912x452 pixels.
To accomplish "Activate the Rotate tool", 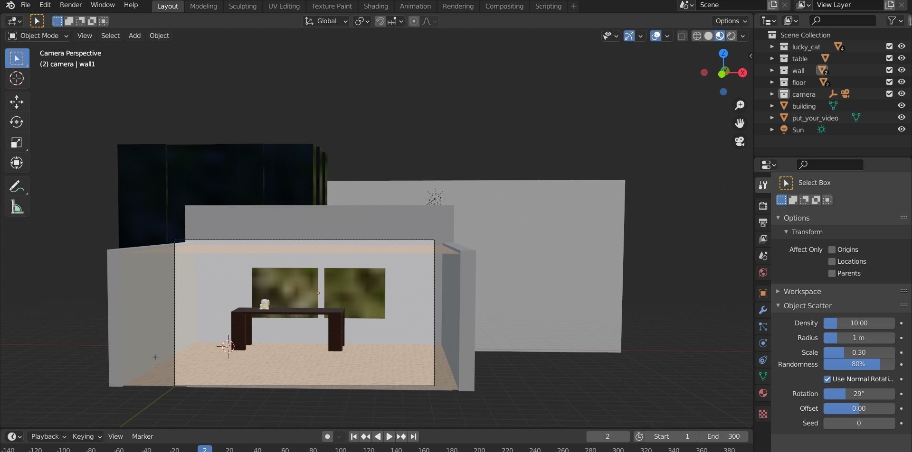I will pos(17,122).
